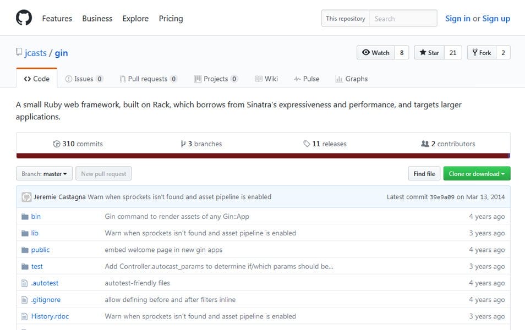Go to the Explore page

135,18
